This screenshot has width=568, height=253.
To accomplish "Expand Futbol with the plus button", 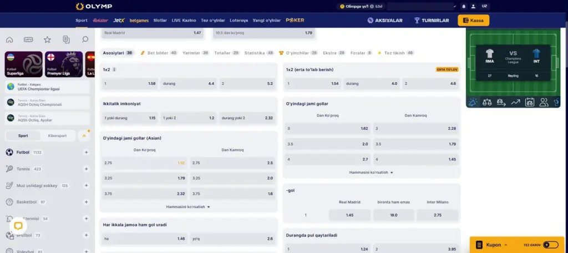I will pyautogui.click(x=86, y=153).
